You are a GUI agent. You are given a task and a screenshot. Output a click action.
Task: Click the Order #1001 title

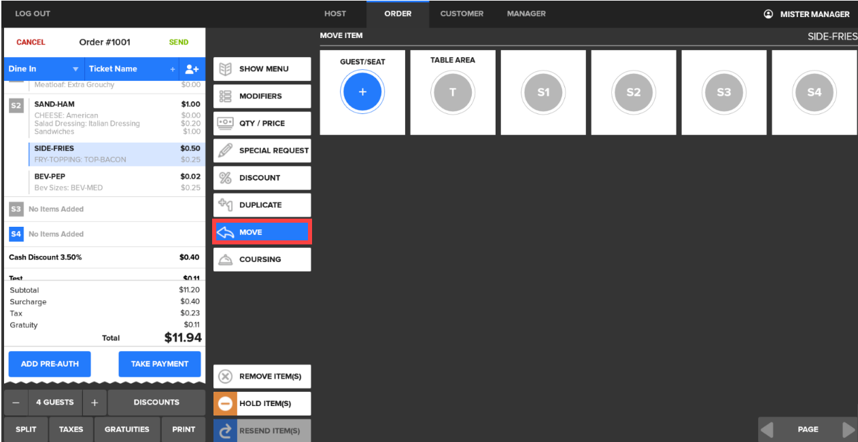pyautogui.click(x=105, y=42)
